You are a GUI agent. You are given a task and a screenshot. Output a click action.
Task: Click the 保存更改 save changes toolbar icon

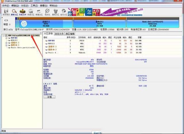(6, 12)
